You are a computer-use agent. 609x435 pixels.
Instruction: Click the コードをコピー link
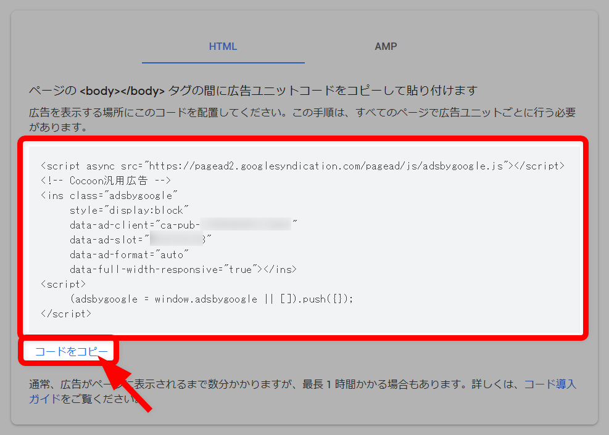(x=72, y=352)
